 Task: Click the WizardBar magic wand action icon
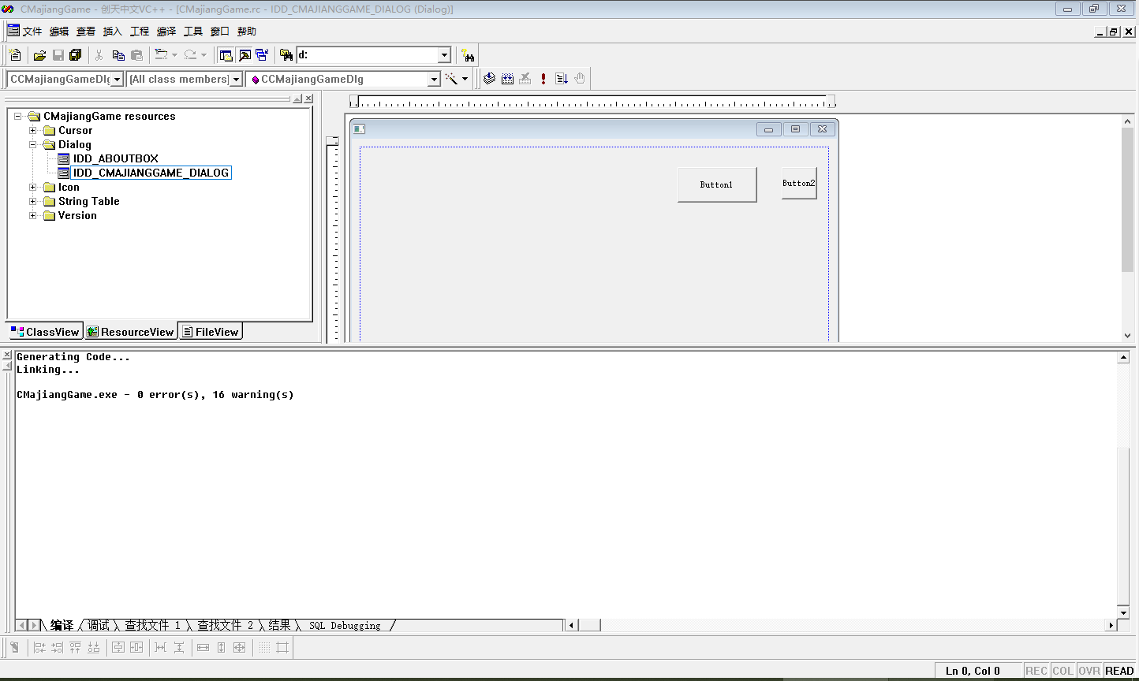point(451,79)
